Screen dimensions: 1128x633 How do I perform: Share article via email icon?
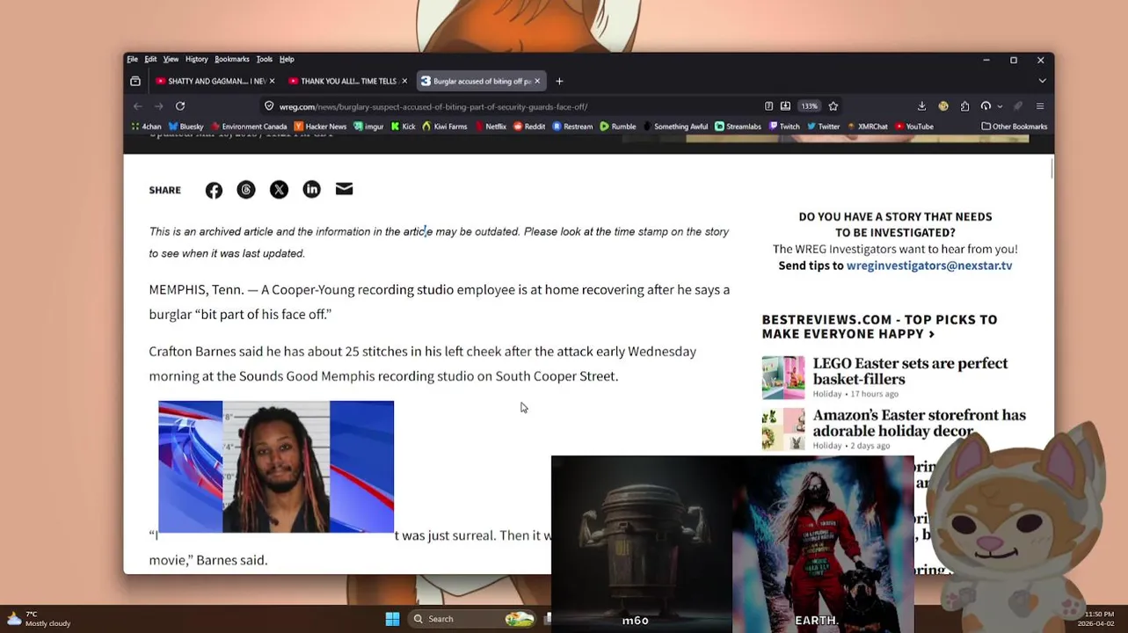pyautogui.click(x=344, y=189)
